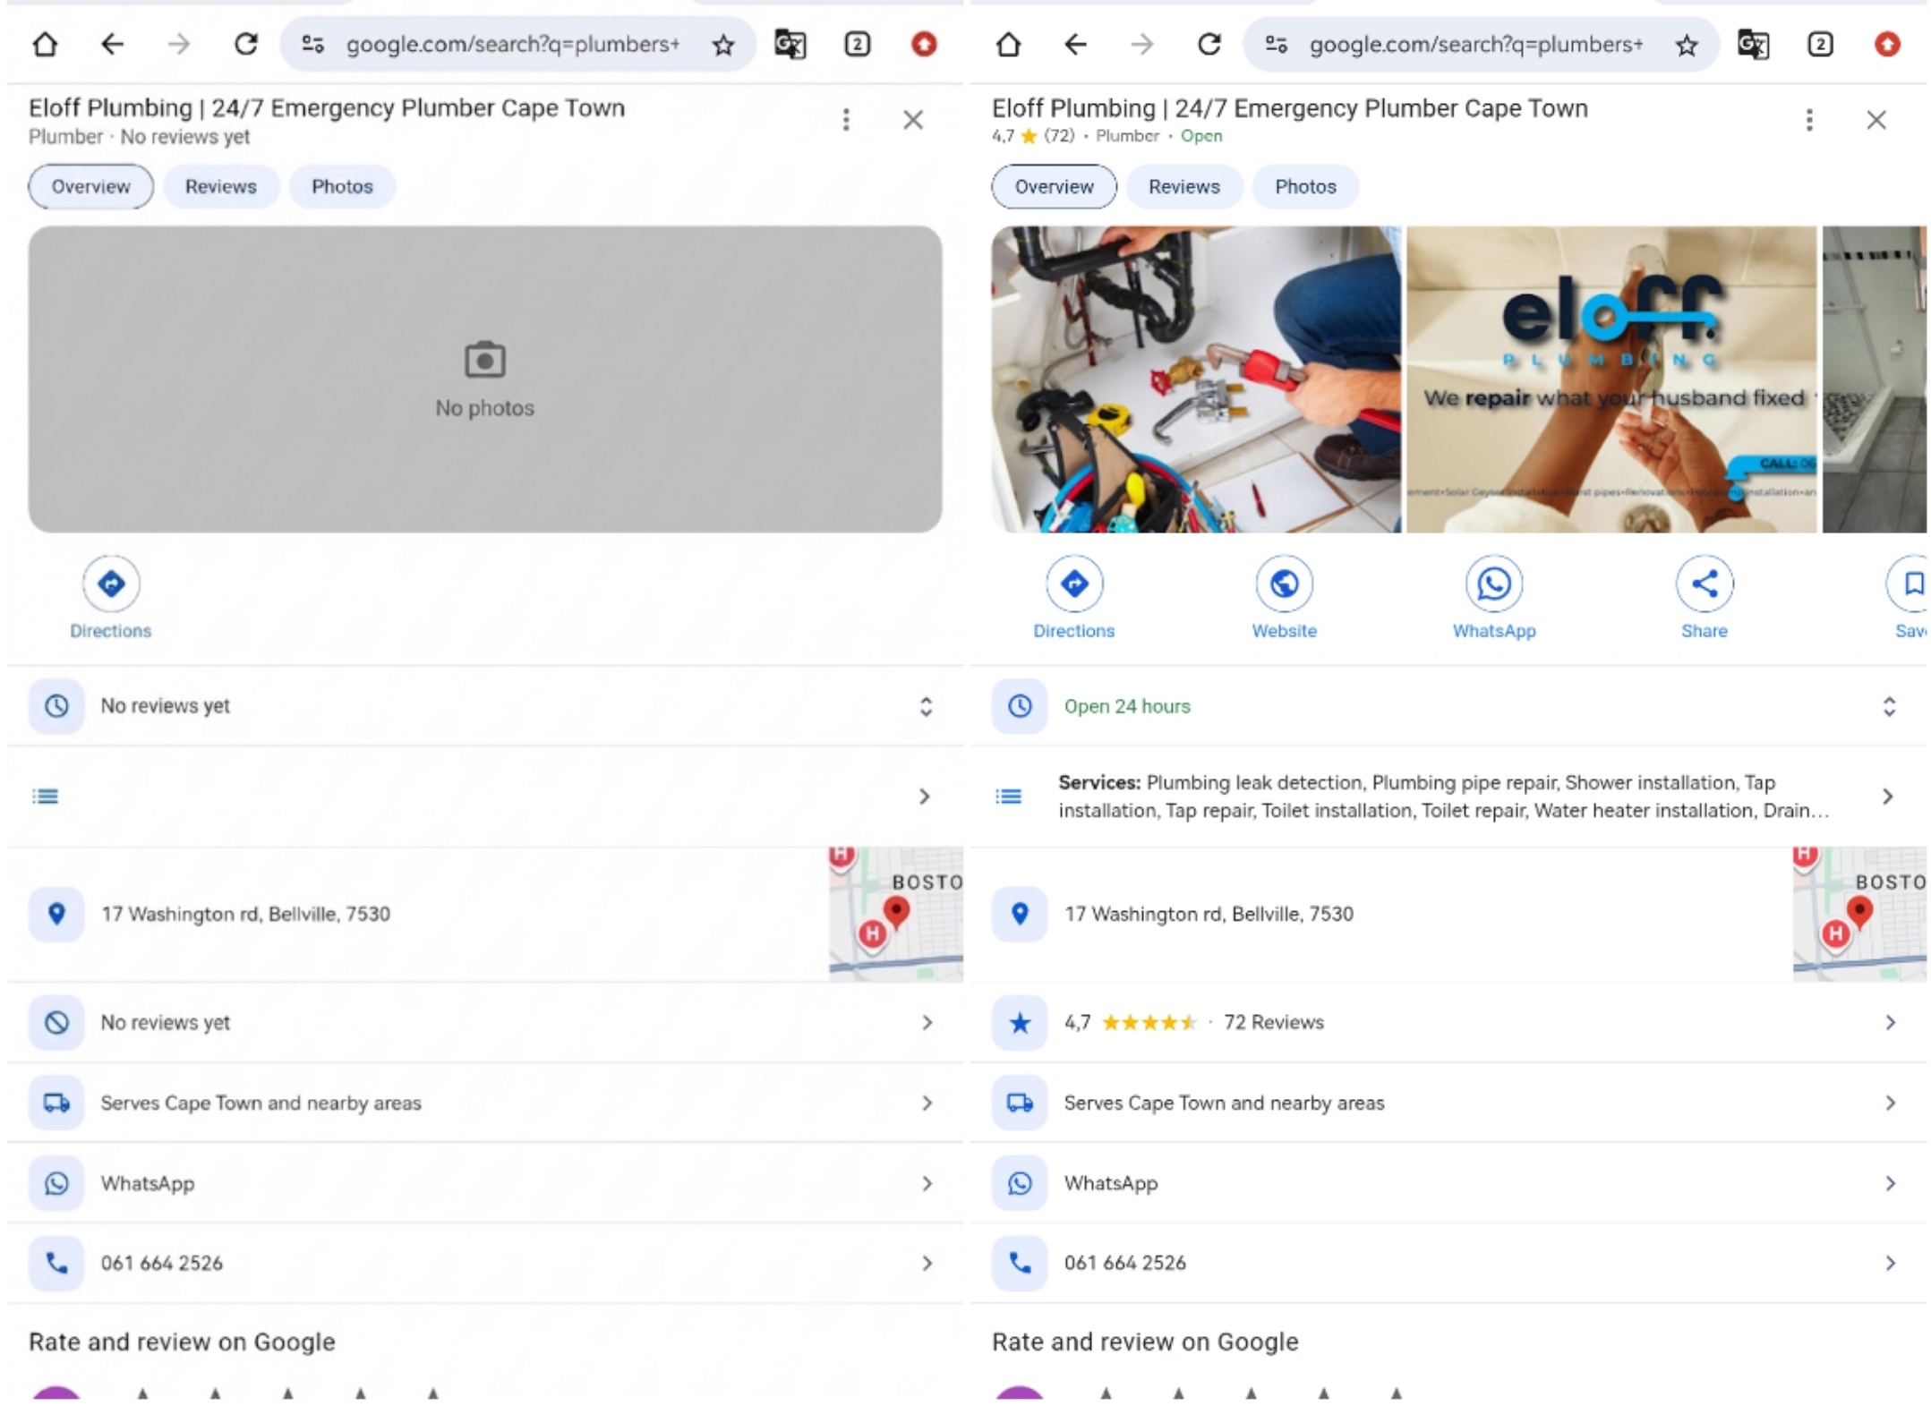1931x1406 pixels.
Task: Open the eloff plumbing logo photo
Action: click(1611, 379)
